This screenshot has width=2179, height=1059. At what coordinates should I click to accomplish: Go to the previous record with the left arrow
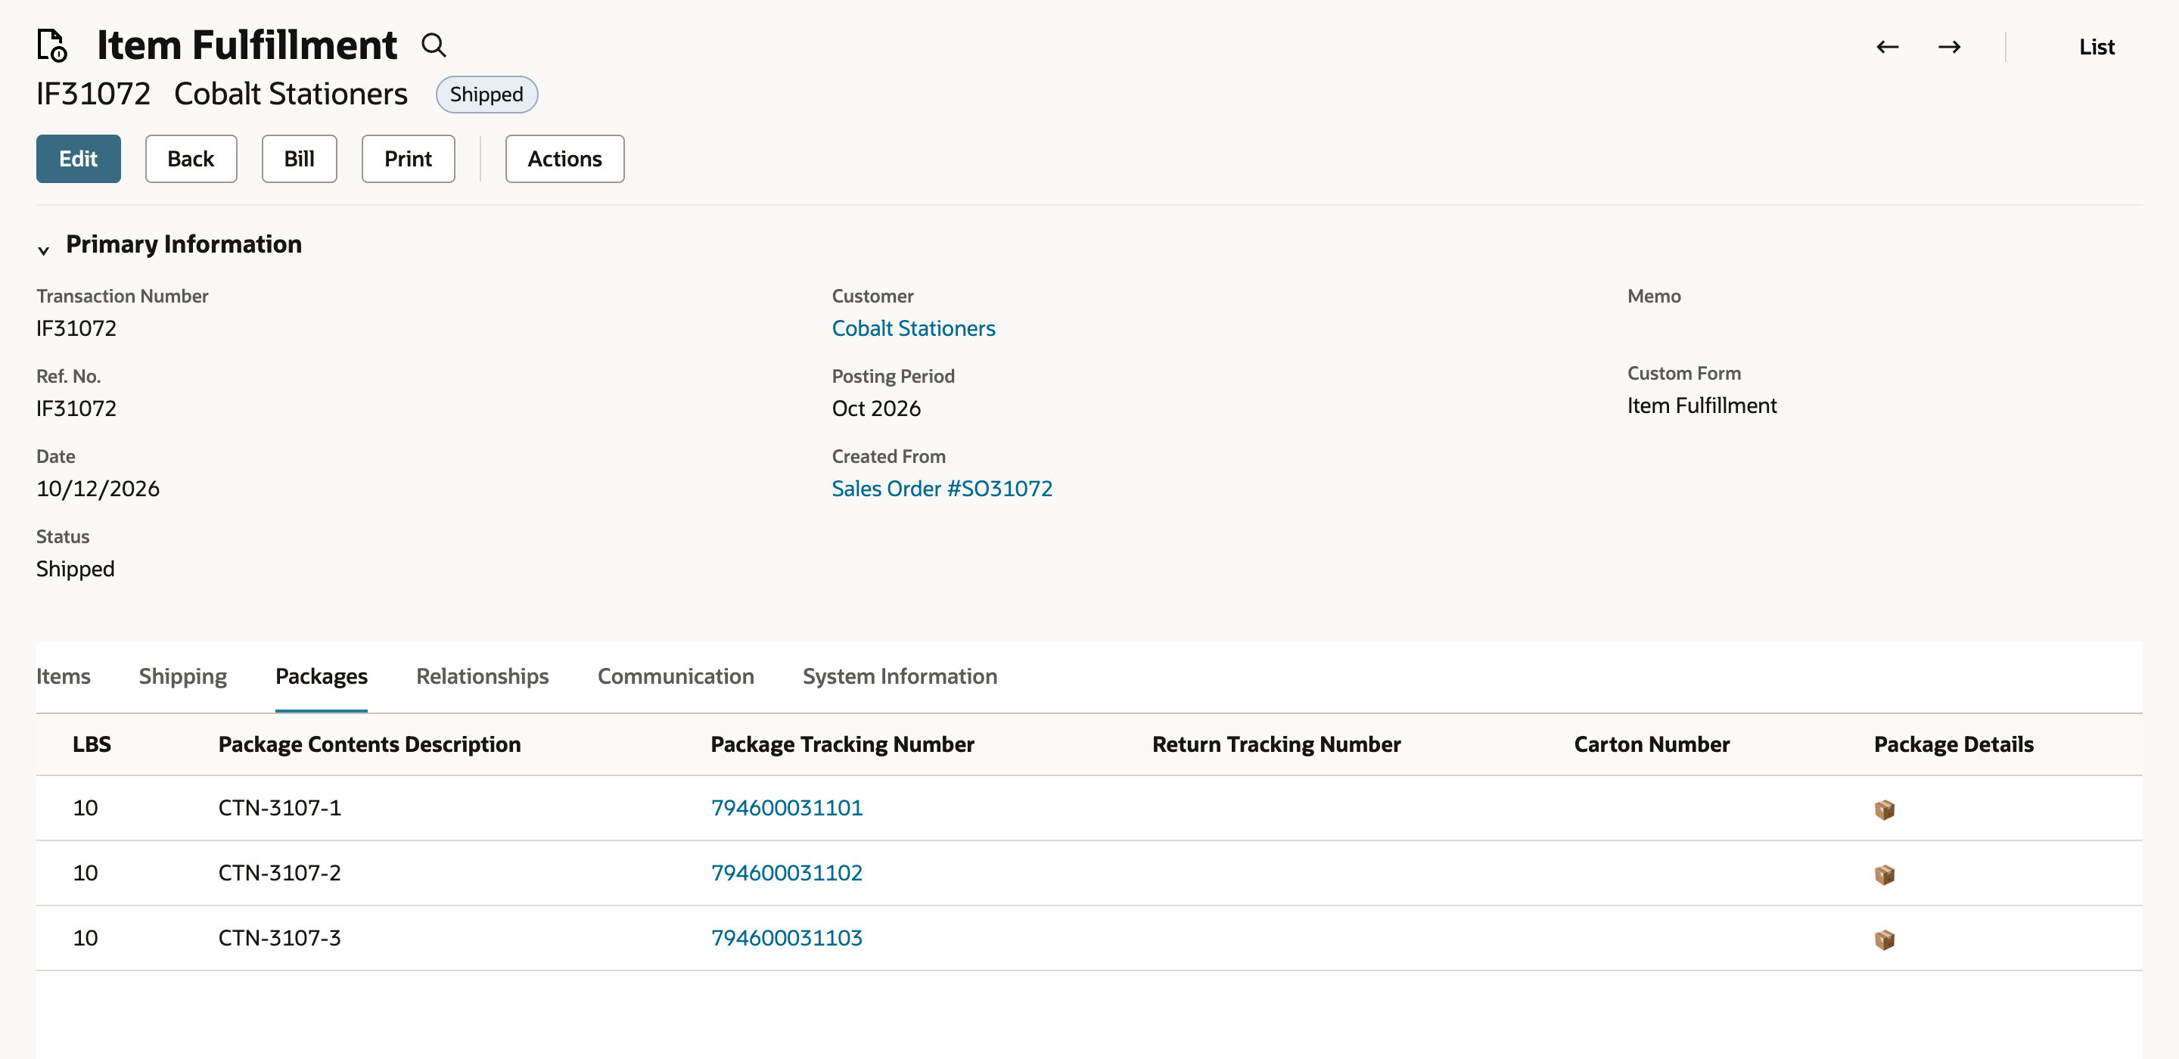1887,48
